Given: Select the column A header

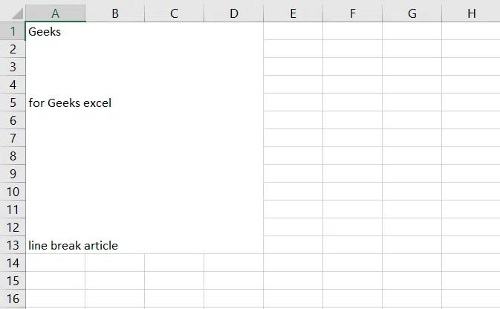Looking at the screenshot, I should coord(55,13).
